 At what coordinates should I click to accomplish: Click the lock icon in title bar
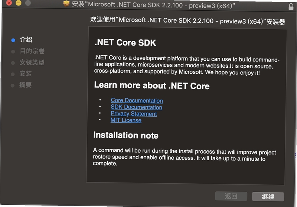coord(291,7)
